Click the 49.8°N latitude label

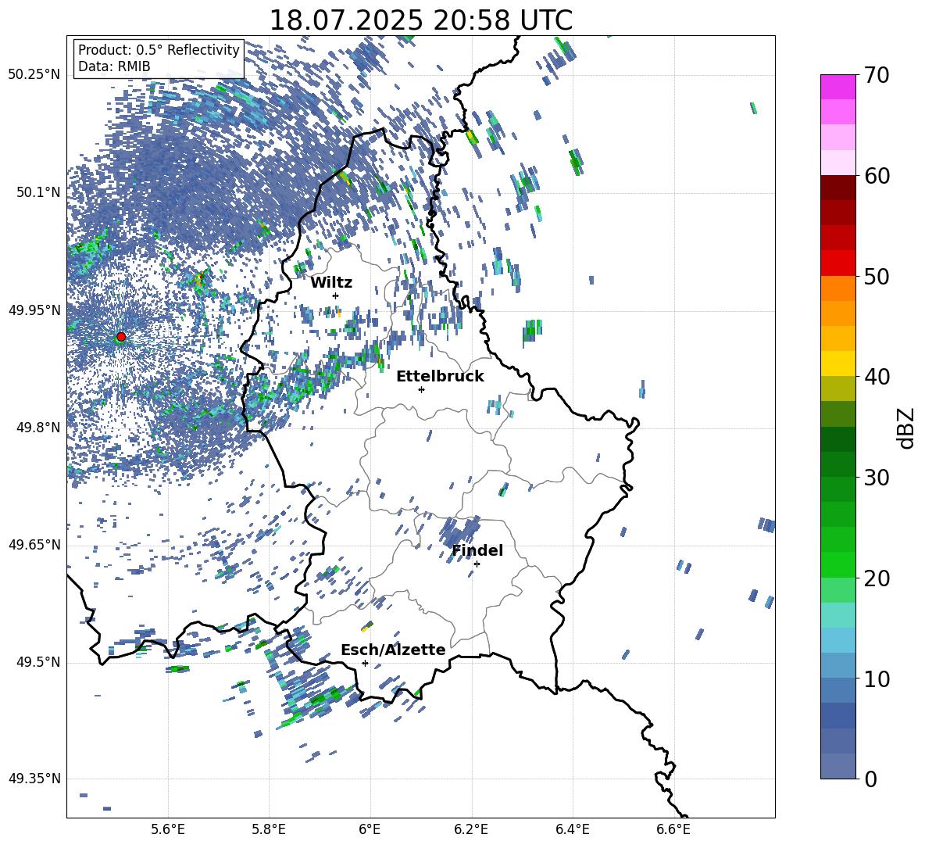tap(38, 428)
